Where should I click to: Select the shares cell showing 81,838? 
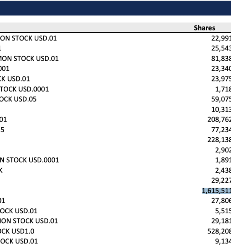pyautogui.click(x=221, y=59)
